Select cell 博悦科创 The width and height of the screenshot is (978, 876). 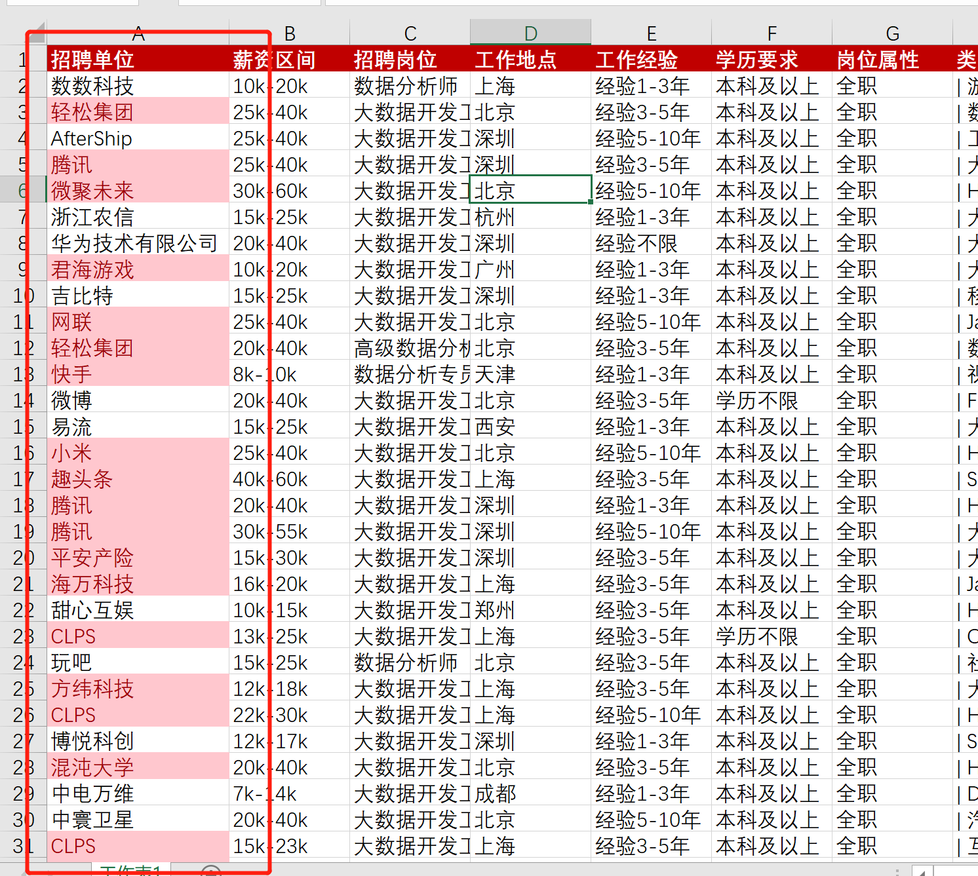[138, 741]
